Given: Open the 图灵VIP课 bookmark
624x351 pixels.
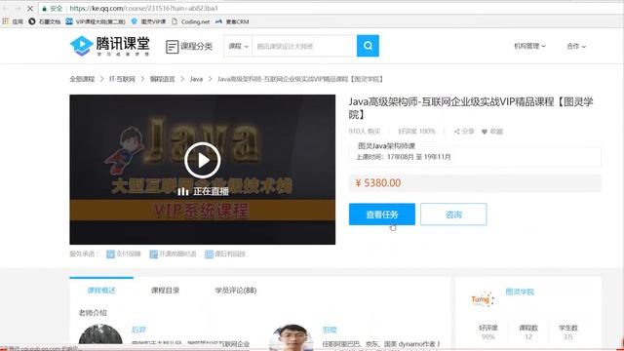Looking at the screenshot, I should (148, 21).
